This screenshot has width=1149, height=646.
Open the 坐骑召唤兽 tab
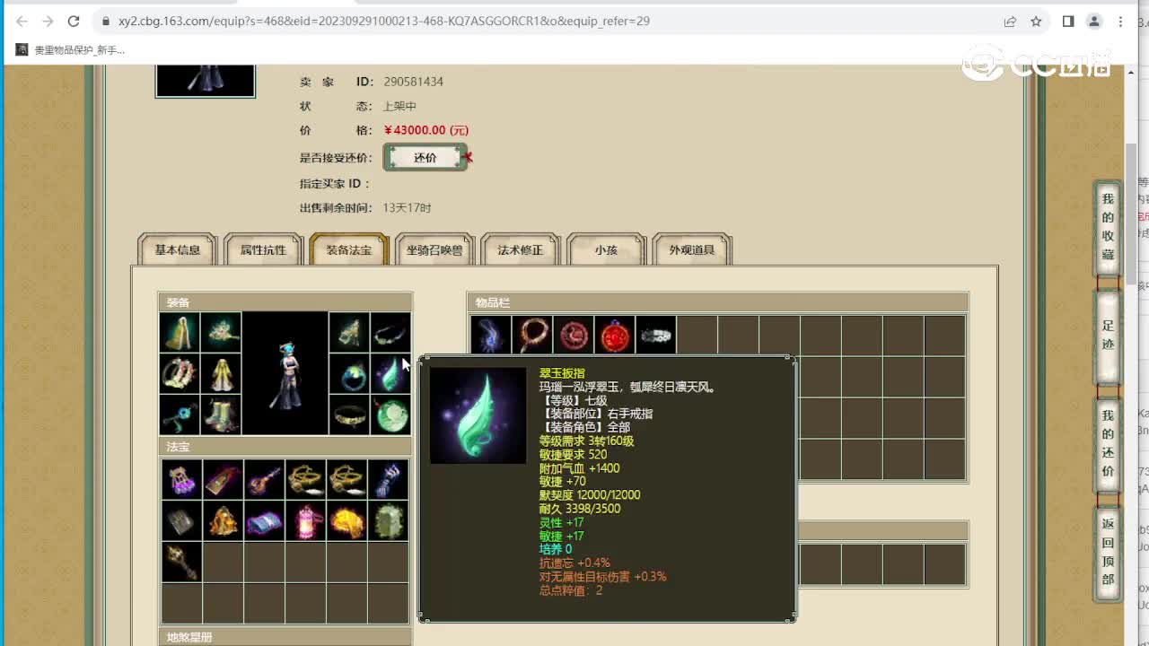pos(434,250)
